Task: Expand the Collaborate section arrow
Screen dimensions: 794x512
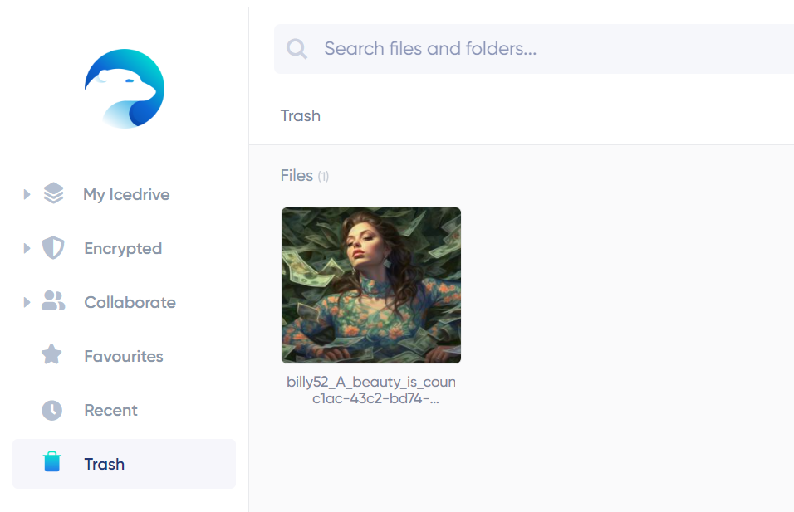Action: point(27,303)
